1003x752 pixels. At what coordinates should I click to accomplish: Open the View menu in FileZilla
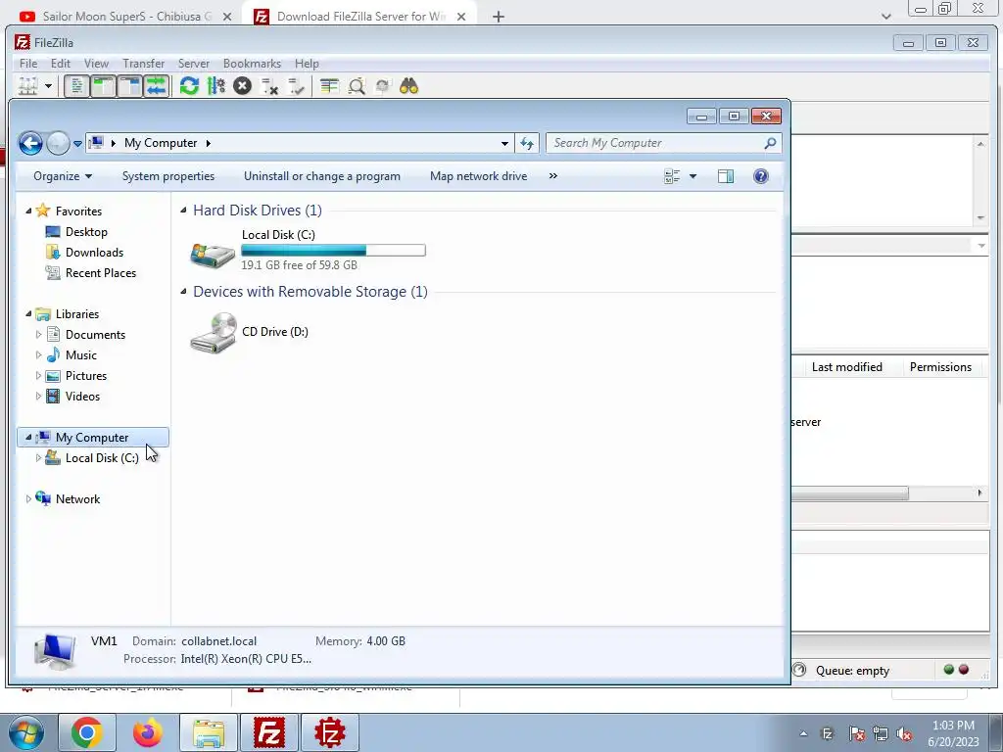coord(96,64)
